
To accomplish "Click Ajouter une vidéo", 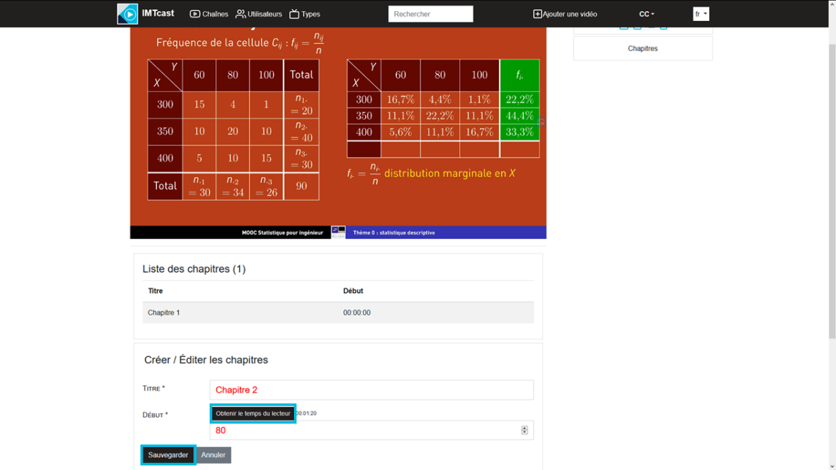I will [565, 14].
